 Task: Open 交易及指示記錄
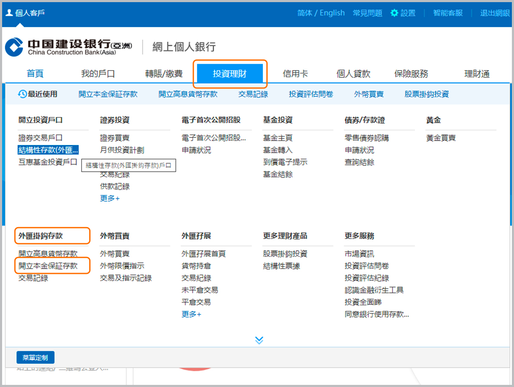tap(126, 278)
